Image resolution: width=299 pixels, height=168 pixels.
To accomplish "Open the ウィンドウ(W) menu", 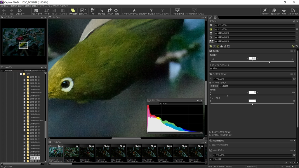I will [53, 6].
